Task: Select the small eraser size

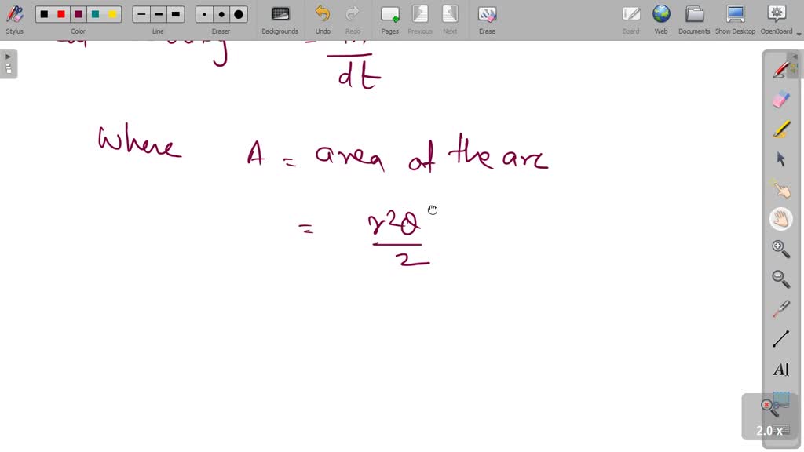Action: [205, 14]
